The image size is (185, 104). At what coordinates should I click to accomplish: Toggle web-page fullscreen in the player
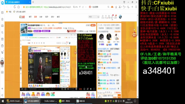click(x=91, y=89)
